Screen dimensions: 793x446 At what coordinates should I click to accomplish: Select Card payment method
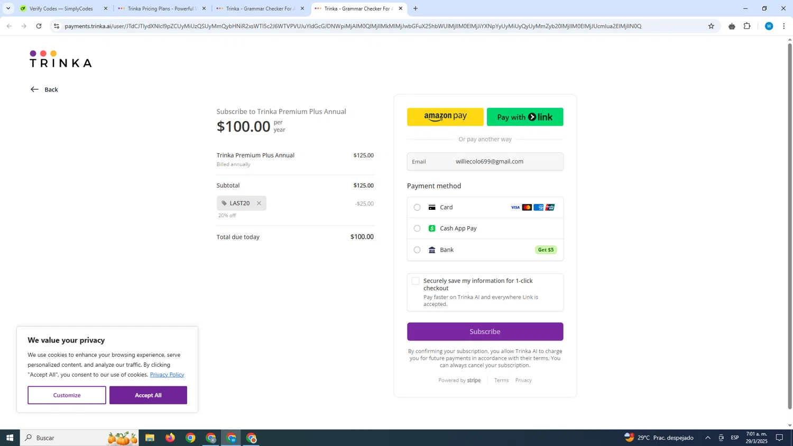point(417,208)
